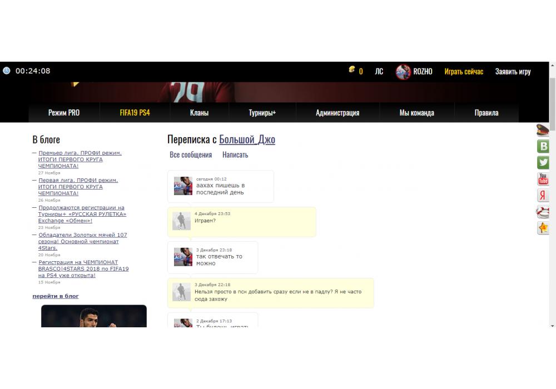
Task: Click 'Написать' to compose a message
Action: point(235,155)
